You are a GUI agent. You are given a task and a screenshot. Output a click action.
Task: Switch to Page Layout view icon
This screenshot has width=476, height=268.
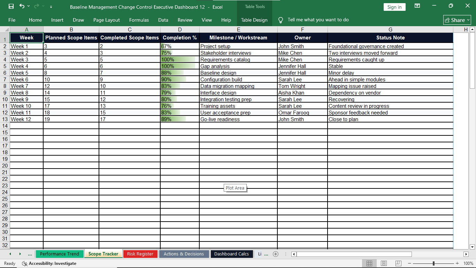click(384, 263)
